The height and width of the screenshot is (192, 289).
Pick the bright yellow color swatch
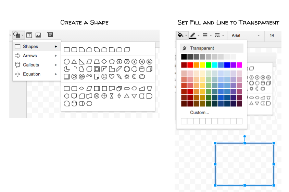pyautogui.click(x=202, y=65)
